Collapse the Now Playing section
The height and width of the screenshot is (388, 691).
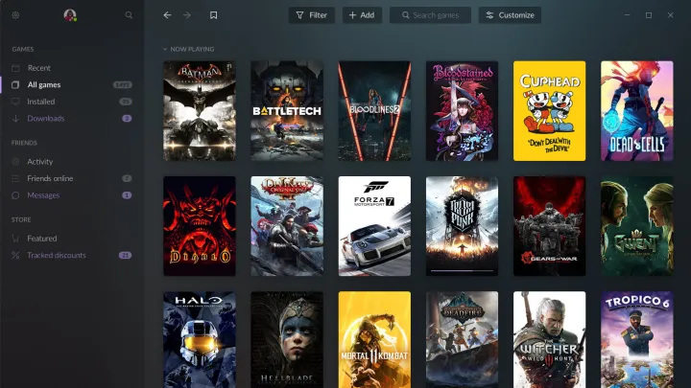pyautogui.click(x=165, y=49)
